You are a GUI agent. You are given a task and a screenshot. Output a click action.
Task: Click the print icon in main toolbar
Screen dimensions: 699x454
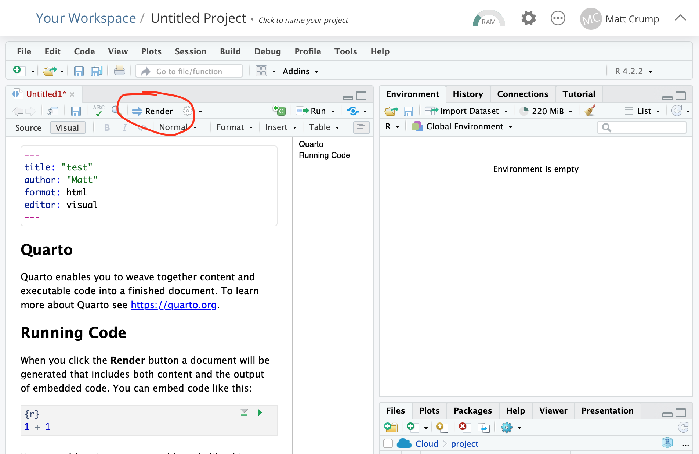click(x=119, y=71)
